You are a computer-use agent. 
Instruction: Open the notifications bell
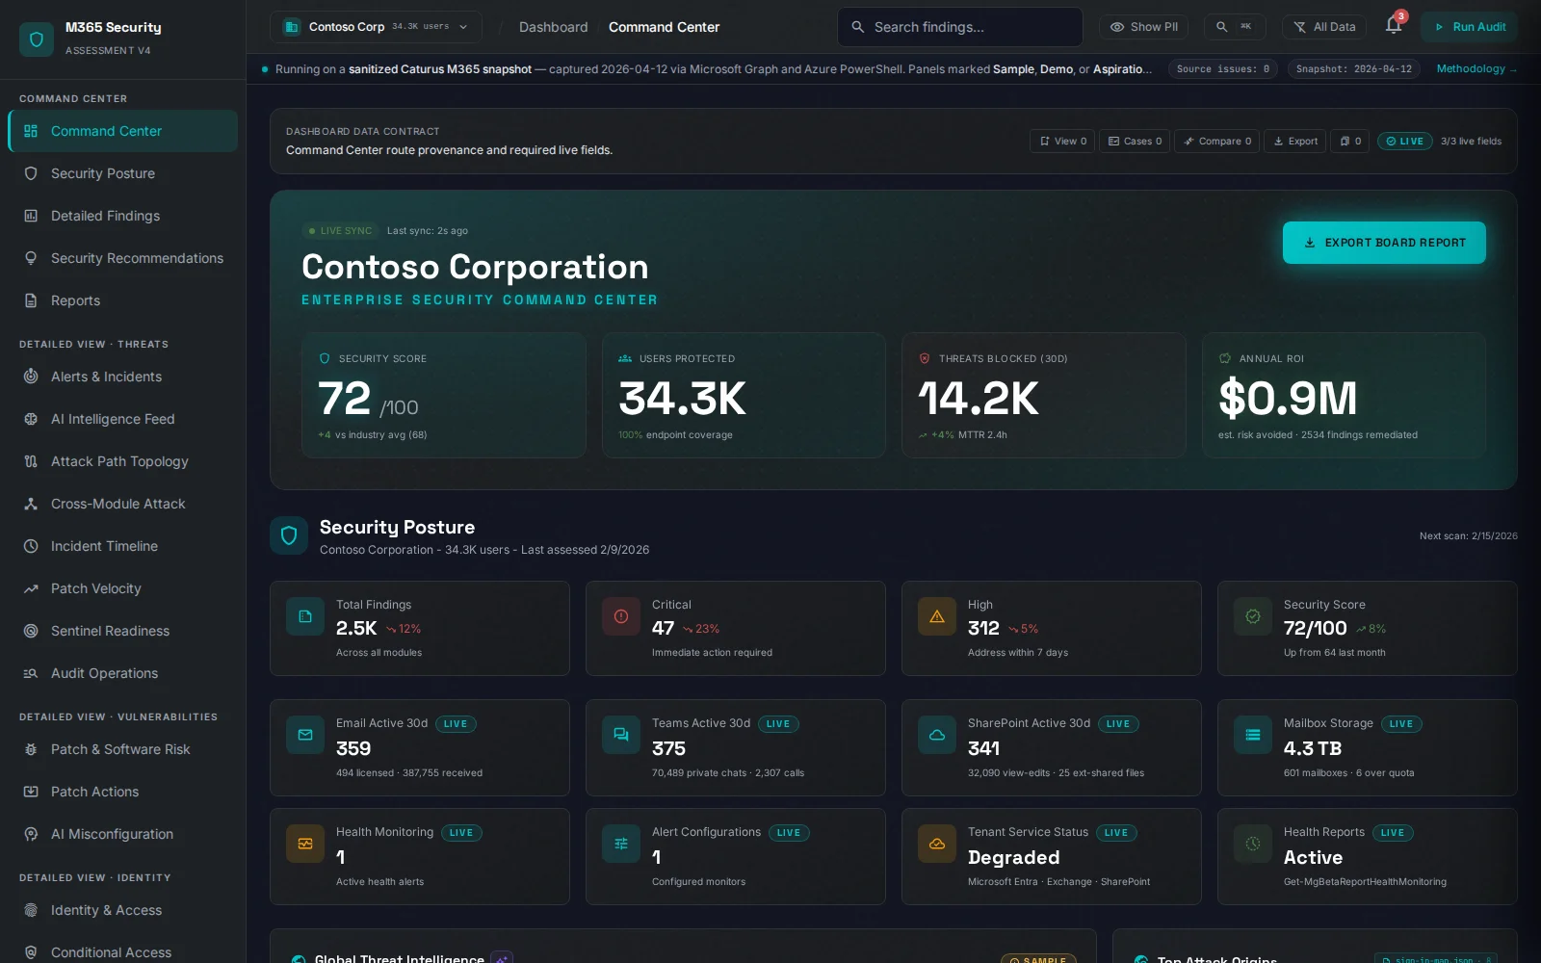(1394, 26)
